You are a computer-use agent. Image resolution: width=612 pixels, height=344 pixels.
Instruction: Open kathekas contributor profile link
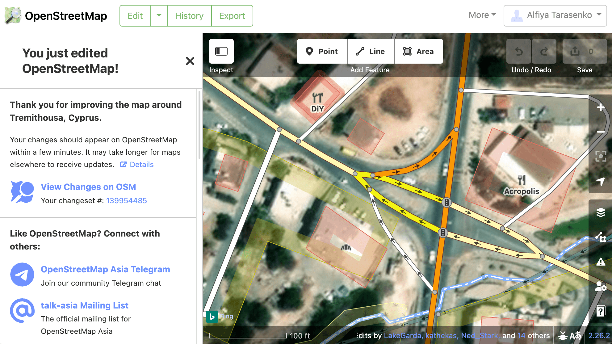pyautogui.click(x=442, y=336)
